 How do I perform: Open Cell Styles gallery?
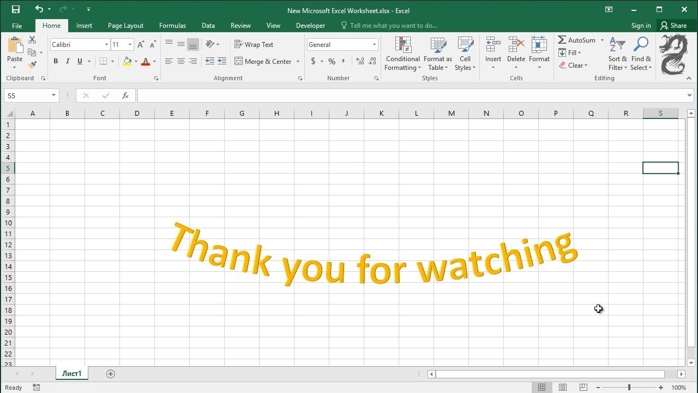[x=465, y=53]
